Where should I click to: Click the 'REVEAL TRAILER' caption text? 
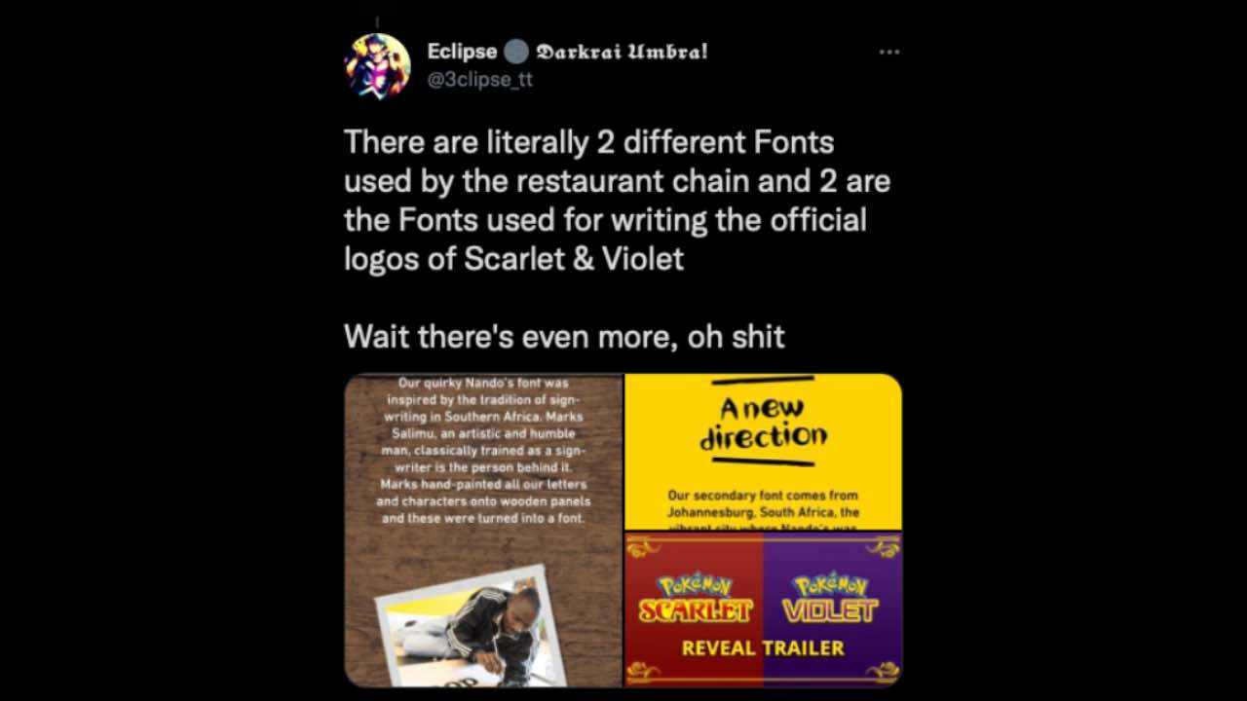[763, 648]
